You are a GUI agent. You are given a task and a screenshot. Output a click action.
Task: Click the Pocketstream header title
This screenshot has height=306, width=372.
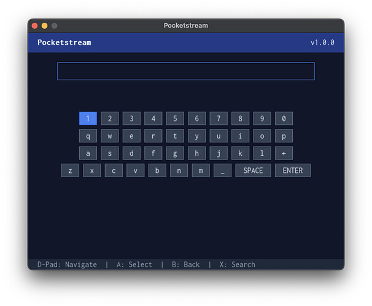[x=64, y=42]
